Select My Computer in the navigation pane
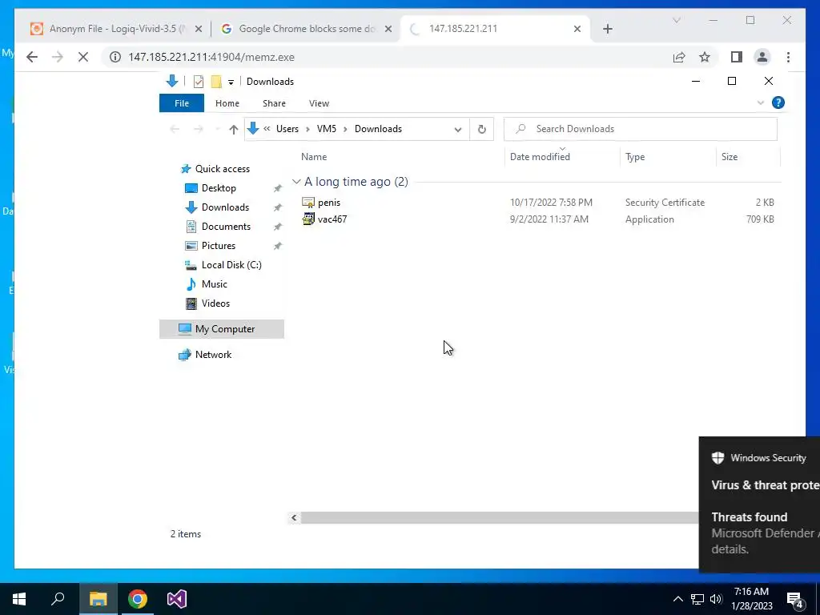820x615 pixels. [222, 329]
